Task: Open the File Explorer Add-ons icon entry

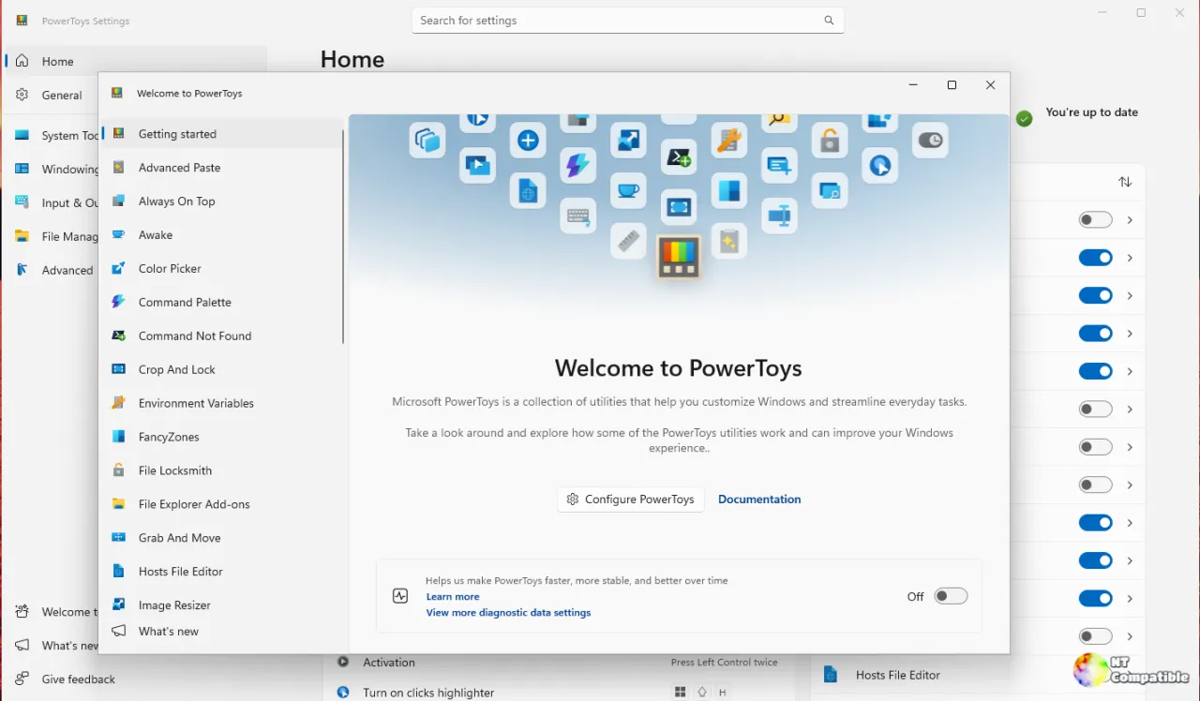Action: (118, 504)
